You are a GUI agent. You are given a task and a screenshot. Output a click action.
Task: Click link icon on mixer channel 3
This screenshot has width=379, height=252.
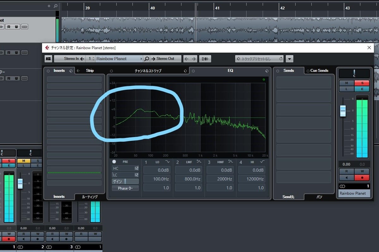point(49,247)
